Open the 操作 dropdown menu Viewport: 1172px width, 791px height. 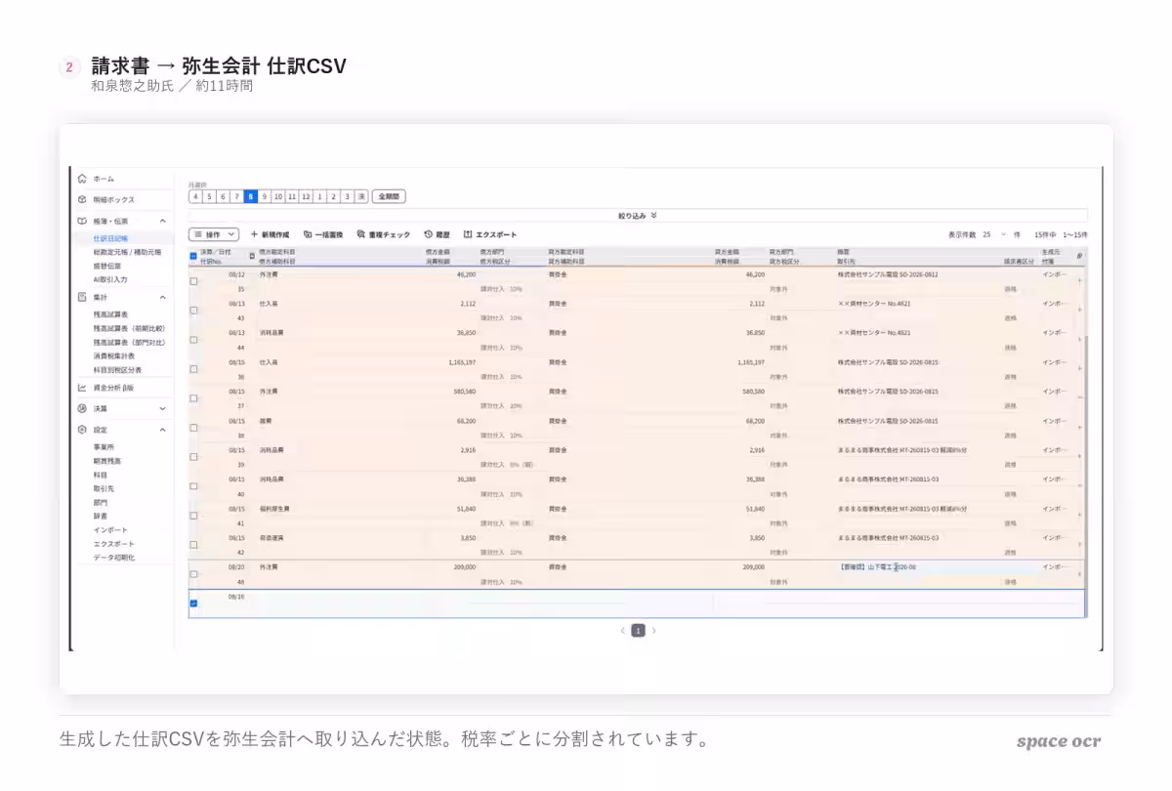point(214,234)
